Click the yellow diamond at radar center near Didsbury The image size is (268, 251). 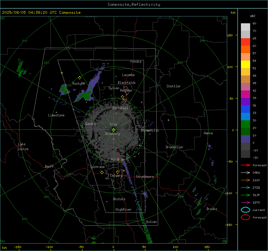(113, 130)
